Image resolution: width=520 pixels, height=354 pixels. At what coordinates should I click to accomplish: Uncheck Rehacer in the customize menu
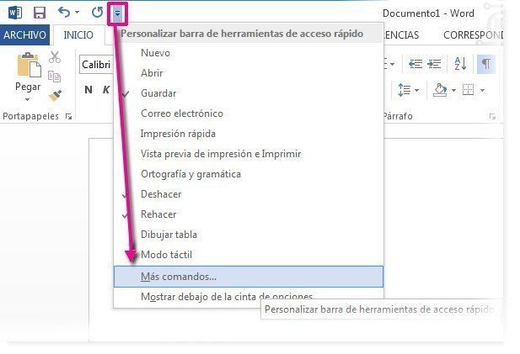[x=158, y=214]
